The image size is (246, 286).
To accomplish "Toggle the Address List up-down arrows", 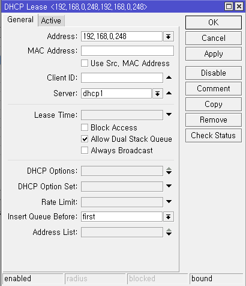I will 169,233.
